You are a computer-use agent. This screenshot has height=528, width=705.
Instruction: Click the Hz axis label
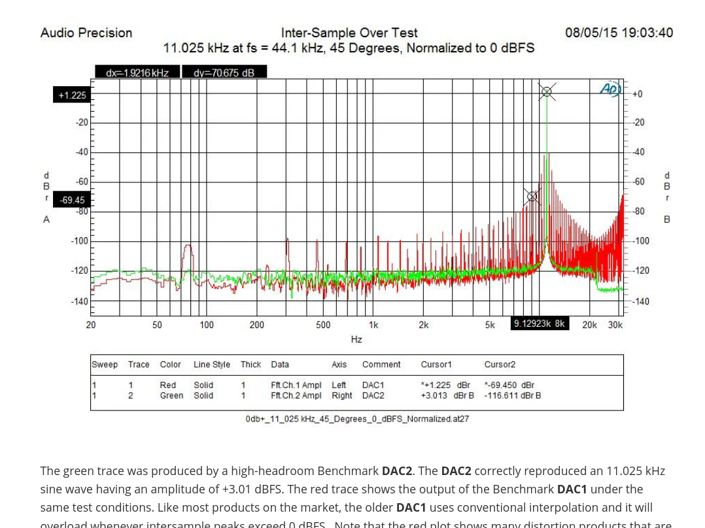click(356, 339)
